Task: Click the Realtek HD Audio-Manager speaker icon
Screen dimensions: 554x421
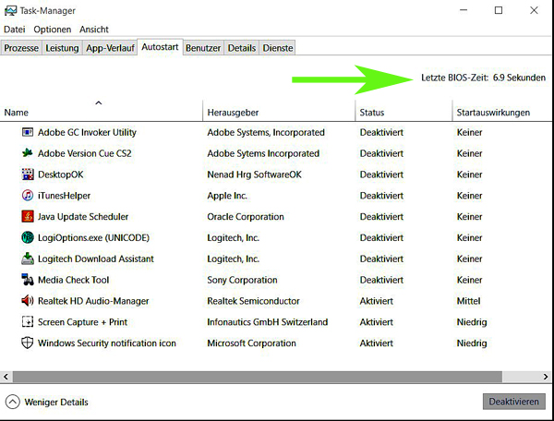Action: pyautogui.click(x=28, y=301)
